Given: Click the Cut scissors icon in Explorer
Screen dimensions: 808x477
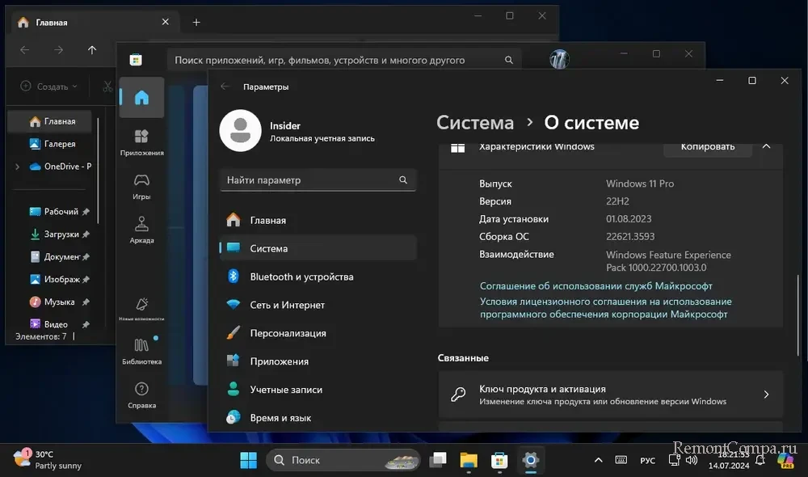Looking at the screenshot, I should click(107, 87).
